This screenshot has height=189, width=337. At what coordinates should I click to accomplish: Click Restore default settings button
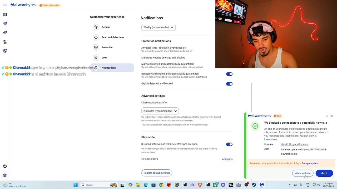tap(157, 173)
